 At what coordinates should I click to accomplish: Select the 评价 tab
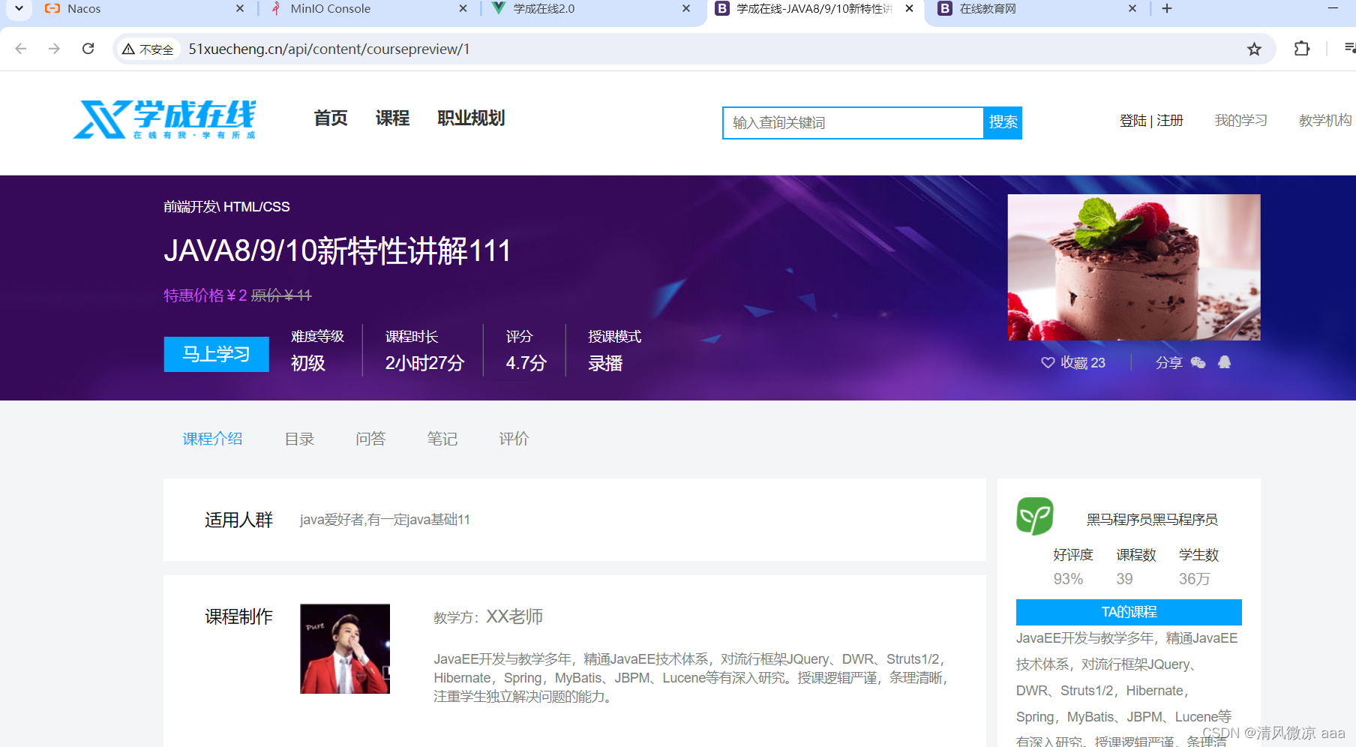coord(514,439)
